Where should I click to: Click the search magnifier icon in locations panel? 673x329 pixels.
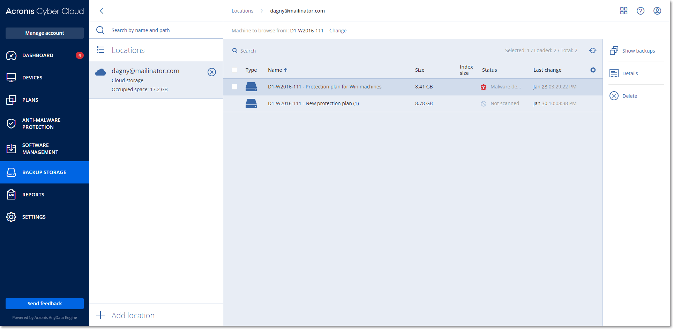100,30
